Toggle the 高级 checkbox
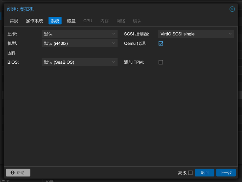Screen dimensions: 242x182 coord(190,173)
